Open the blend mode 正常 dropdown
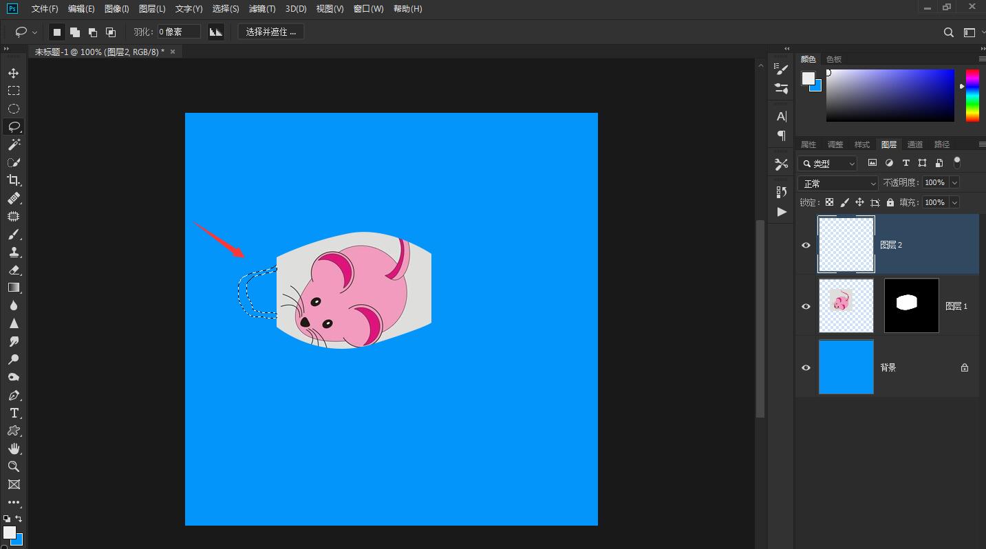Image resolution: width=986 pixels, height=549 pixels. (x=837, y=184)
